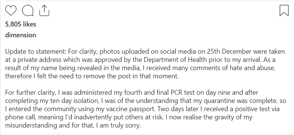The image size is (294, 135).
Task: Open comments via the speech bubble icon
Action: pyautogui.click(x=28, y=10)
